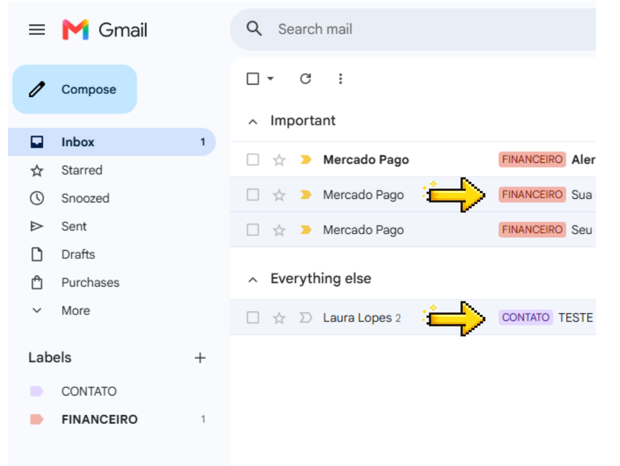The height and width of the screenshot is (466, 620).
Task: Select checkbox of Mercado Pago 'Sua' email
Action: pyautogui.click(x=253, y=195)
